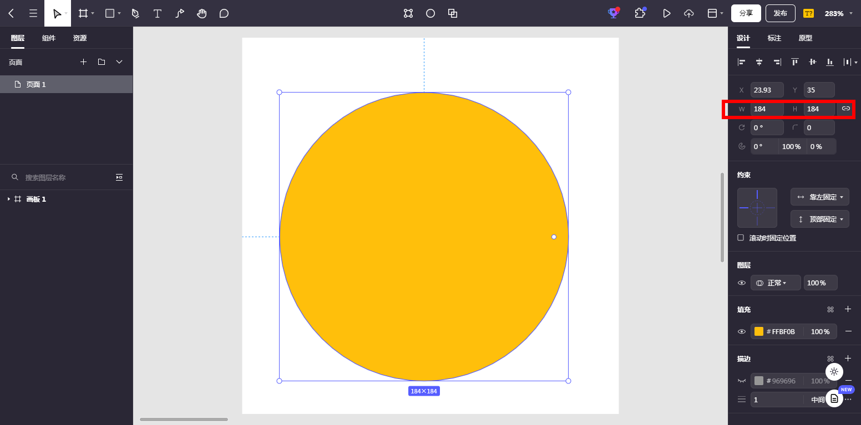The width and height of the screenshot is (861, 425).
Task: Toggle light theme sun button
Action: (x=834, y=372)
